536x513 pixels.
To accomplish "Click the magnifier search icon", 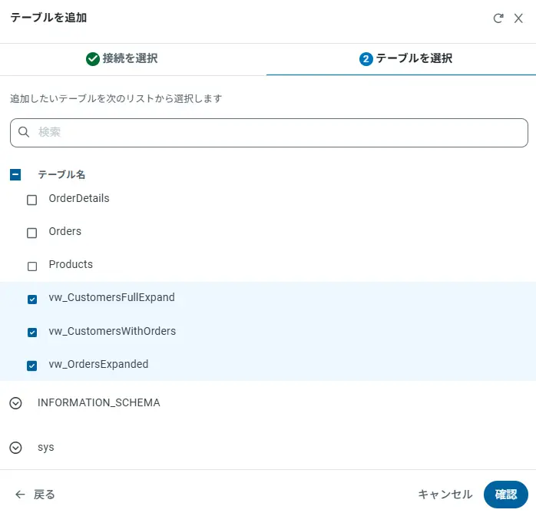I will coord(24,132).
